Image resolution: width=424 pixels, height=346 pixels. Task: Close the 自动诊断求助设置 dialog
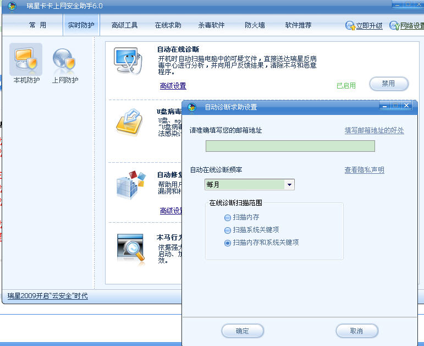pos(406,106)
